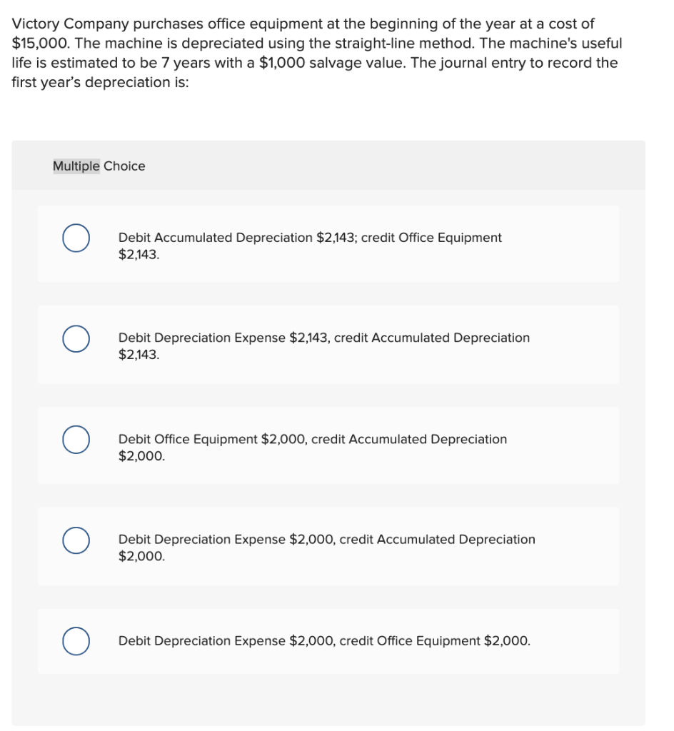Select radio for credit Office Equipment $2,000
Image resolution: width=674 pixels, height=731 pixels.
click(x=75, y=640)
